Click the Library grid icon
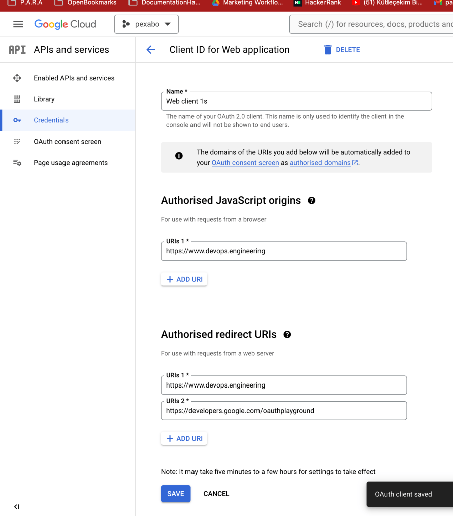Image resolution: width=453 pixels, height=516 pixels. pos(17,99)
